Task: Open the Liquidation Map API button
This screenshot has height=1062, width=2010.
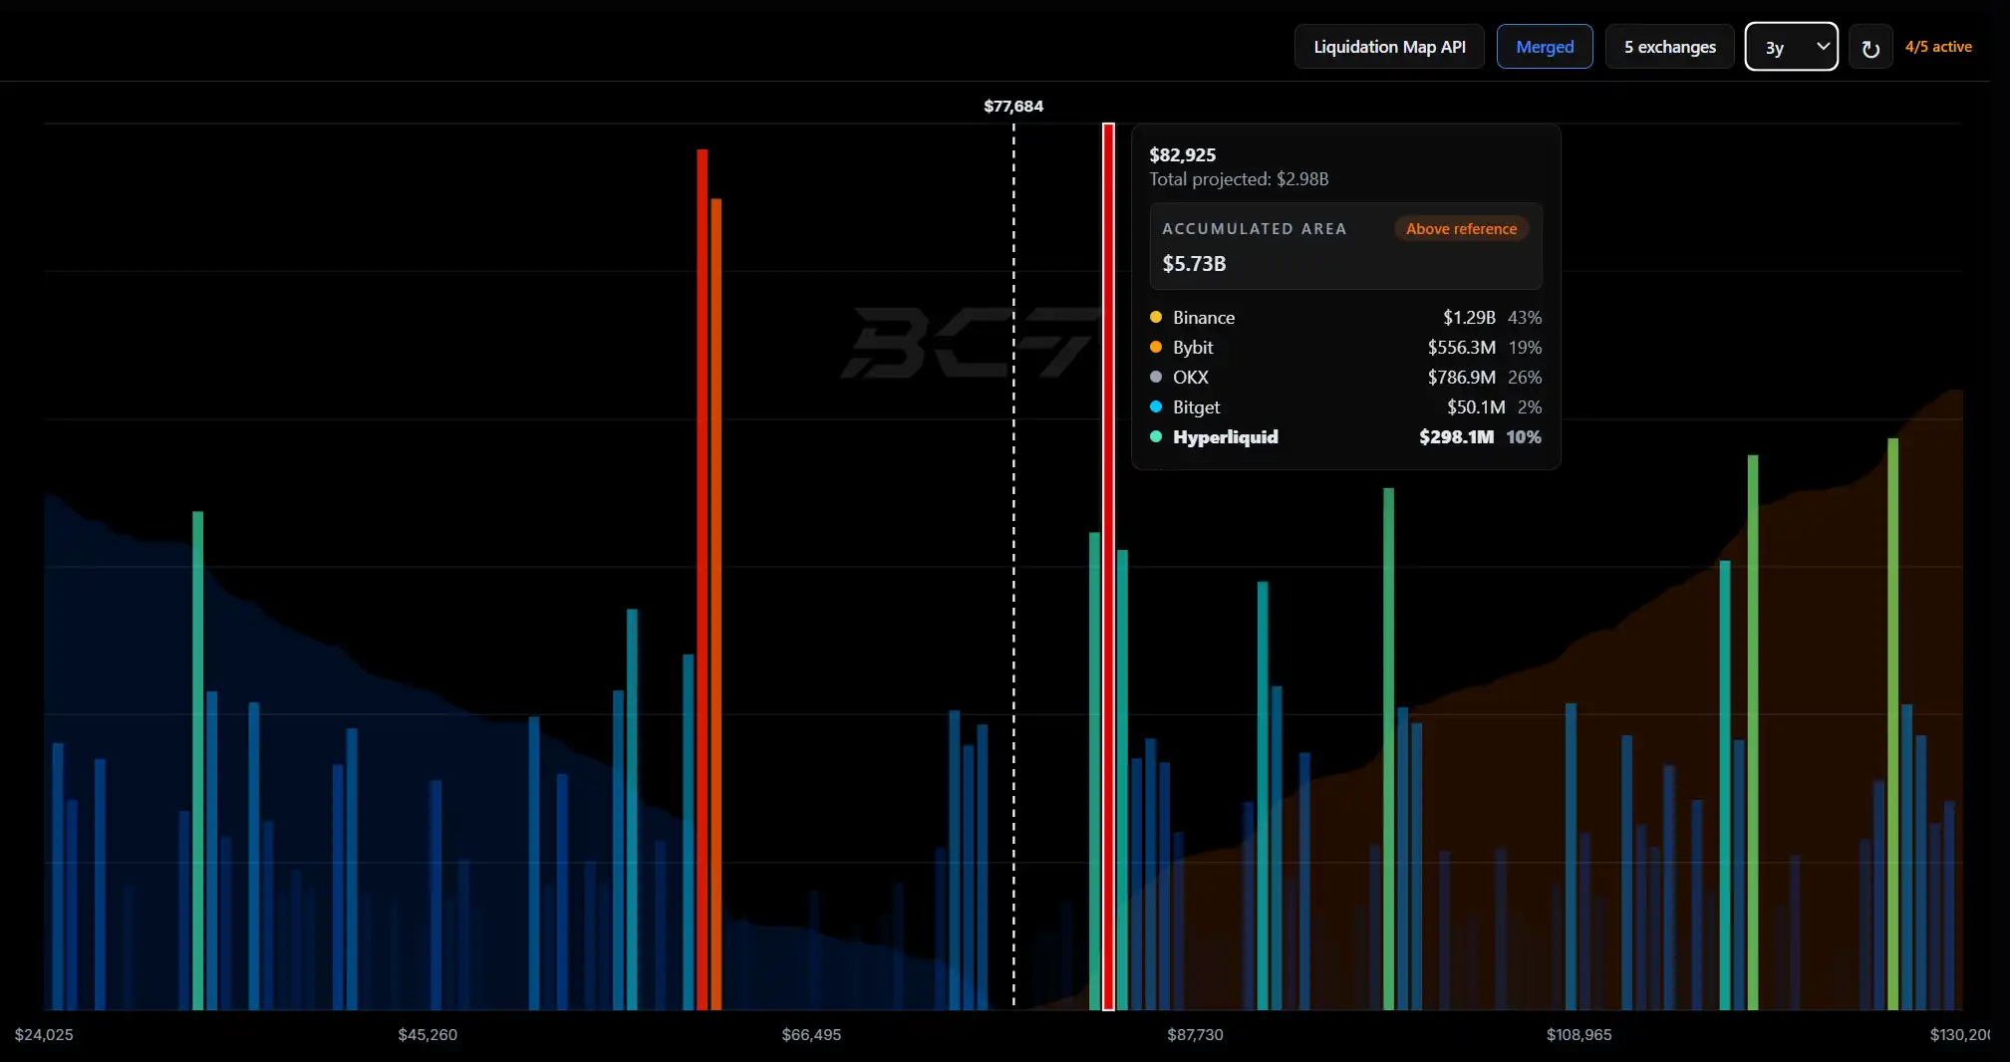Action: pos(1389,47)
